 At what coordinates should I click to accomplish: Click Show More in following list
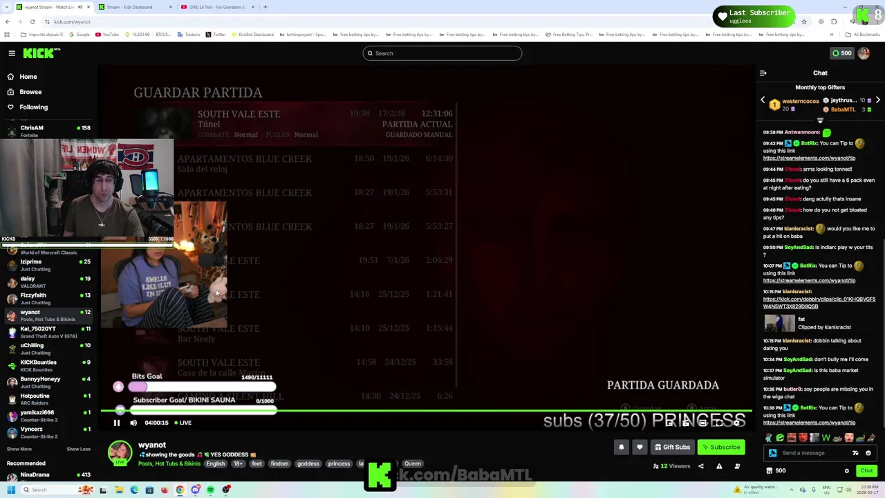coord(19,449)
